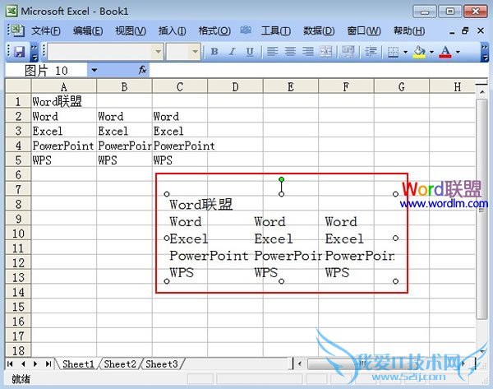Open the 数据(D) menu

pos(319,31)
